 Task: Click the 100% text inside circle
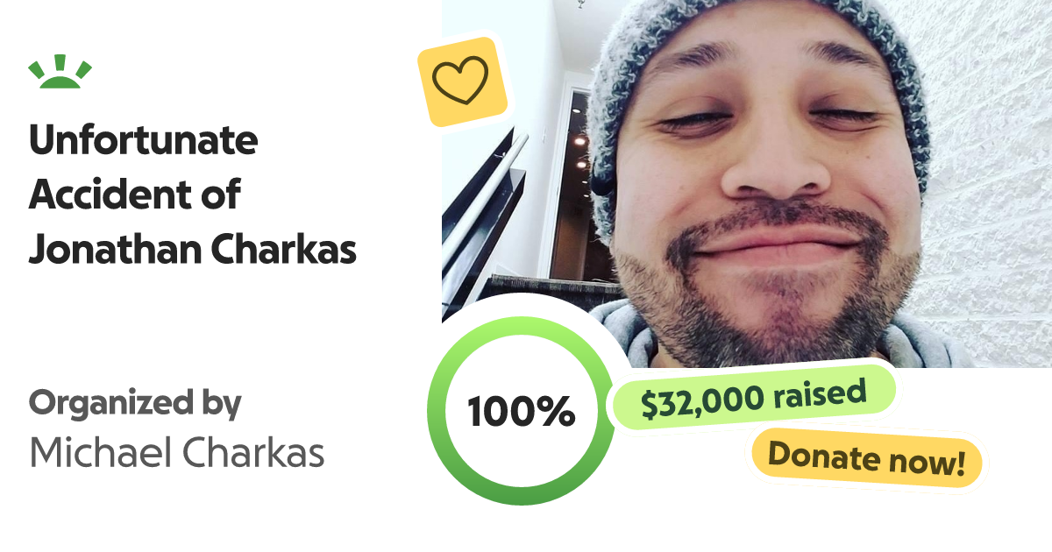521,412
